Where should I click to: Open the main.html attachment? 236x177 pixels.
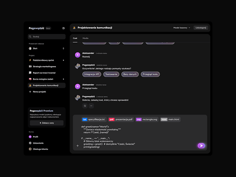[x=170, y=119]
